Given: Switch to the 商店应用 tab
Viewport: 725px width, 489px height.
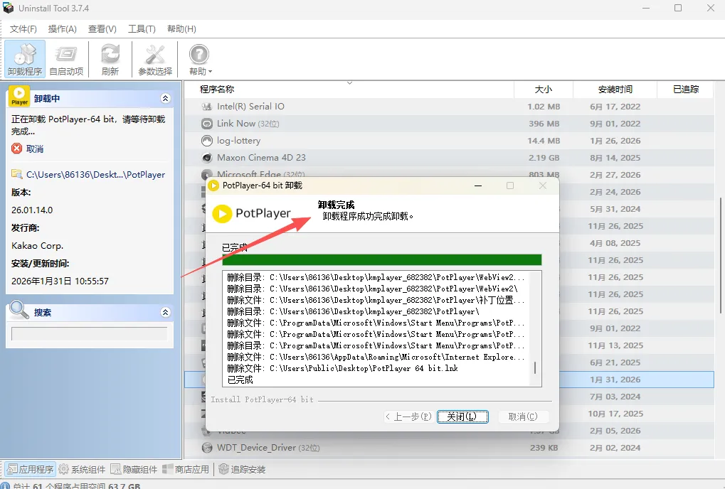Looking at the screenshot, I should [x=186, y=470].
